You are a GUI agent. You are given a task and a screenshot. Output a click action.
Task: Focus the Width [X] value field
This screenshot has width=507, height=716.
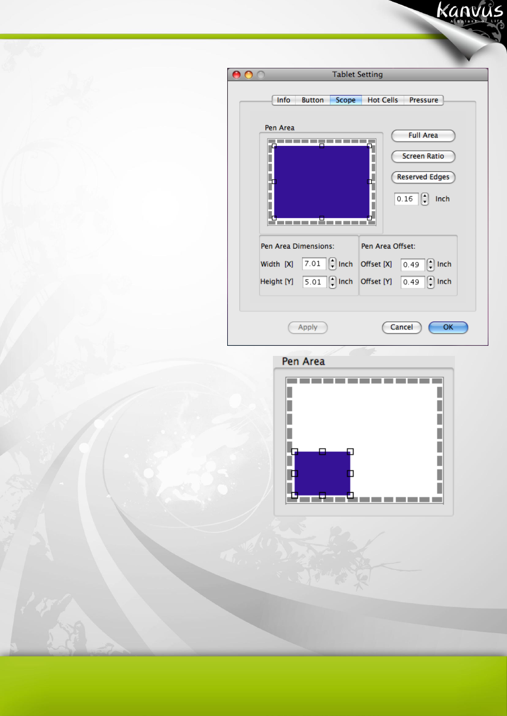click(314, 264)
